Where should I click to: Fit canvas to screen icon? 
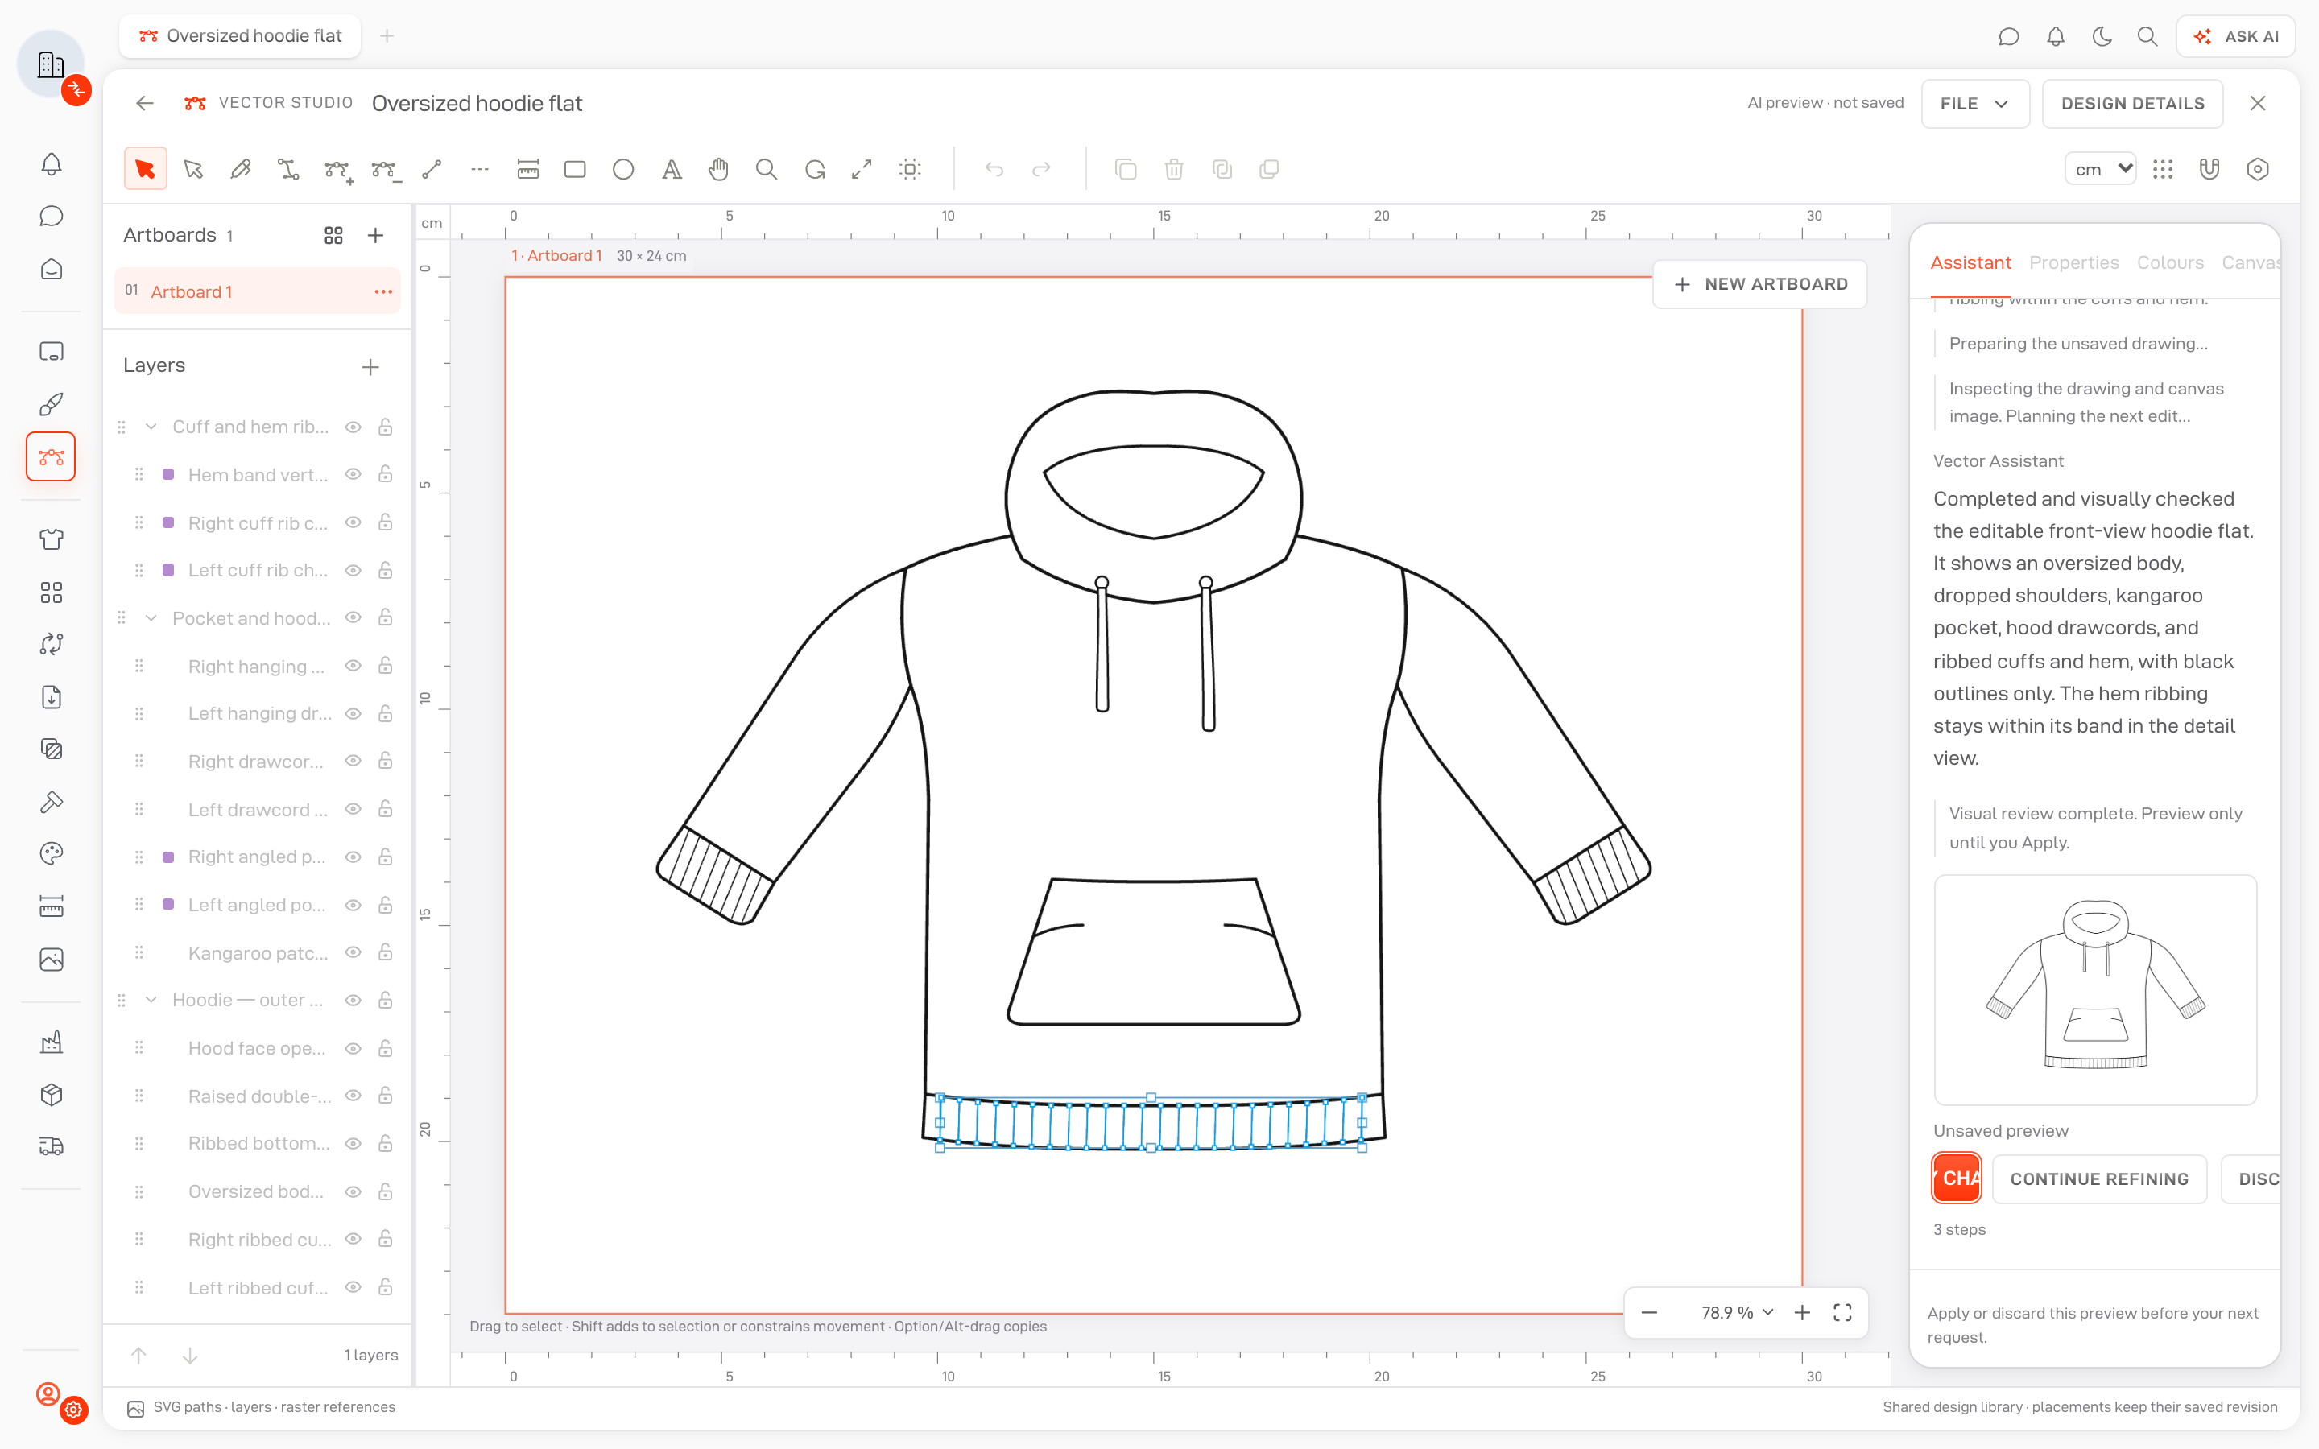coord(1843,1313)
